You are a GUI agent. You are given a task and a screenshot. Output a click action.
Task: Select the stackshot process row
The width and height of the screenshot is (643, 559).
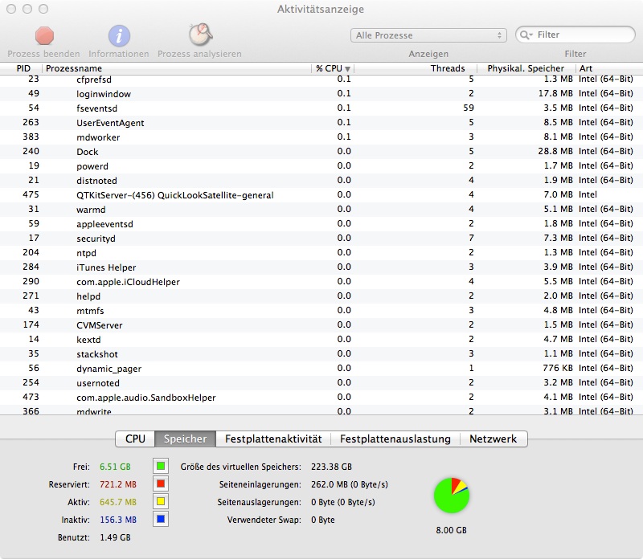[321, 353]
